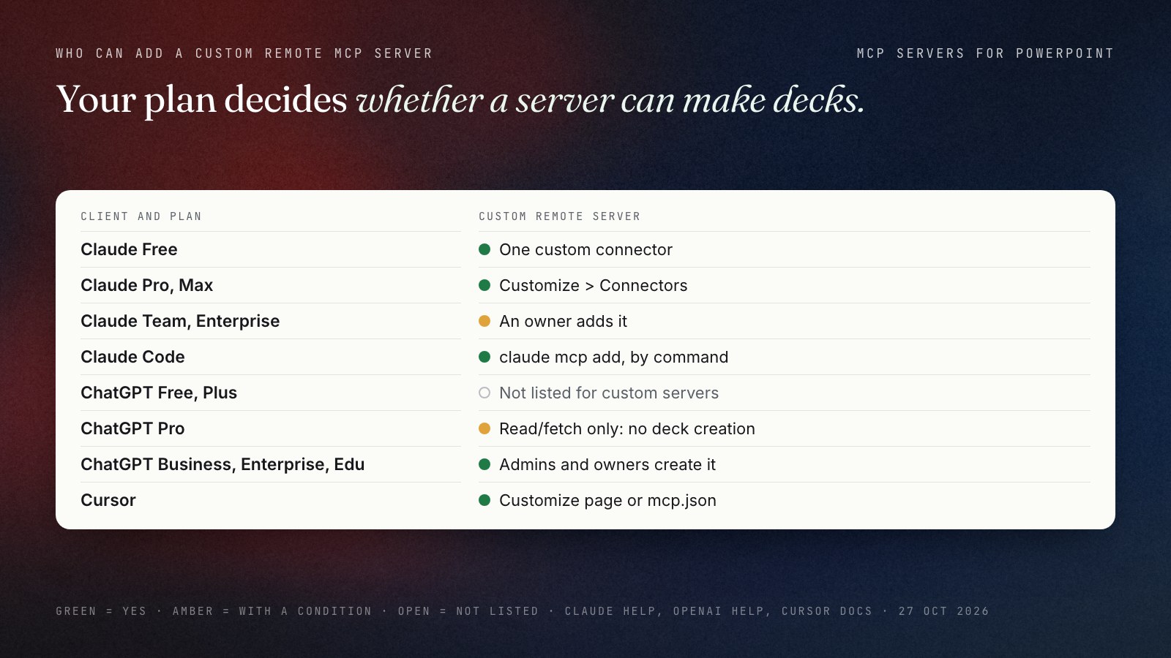Select the "GREEN = YES" legend entry

click(x=101, y=611)
